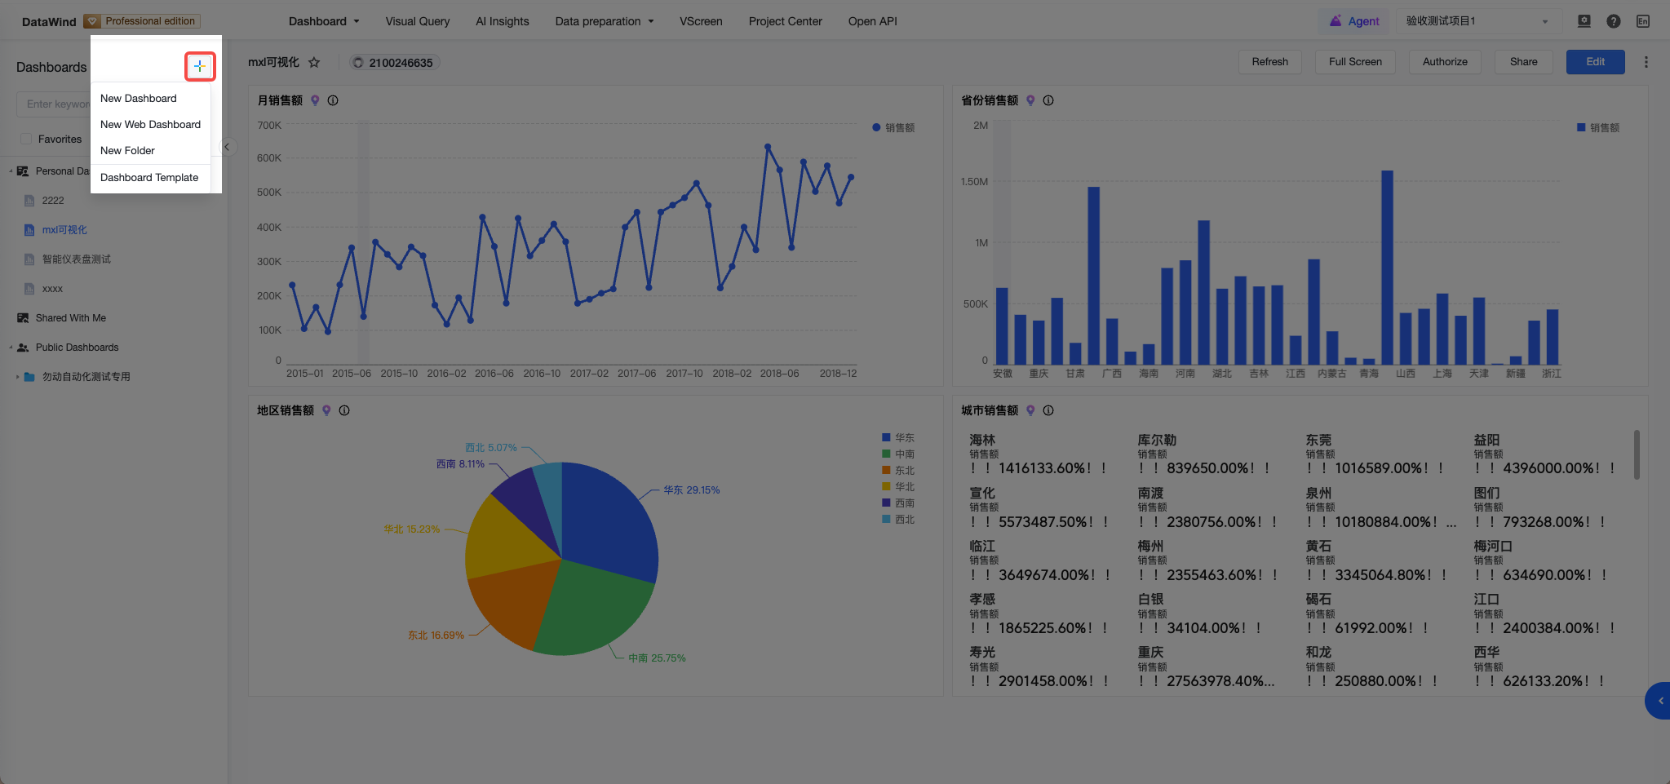Screen dimensions: 1670x784
Task: Expand the Data preparation dropdown menu
Action: pyautogui.click(x=605, y=21)
